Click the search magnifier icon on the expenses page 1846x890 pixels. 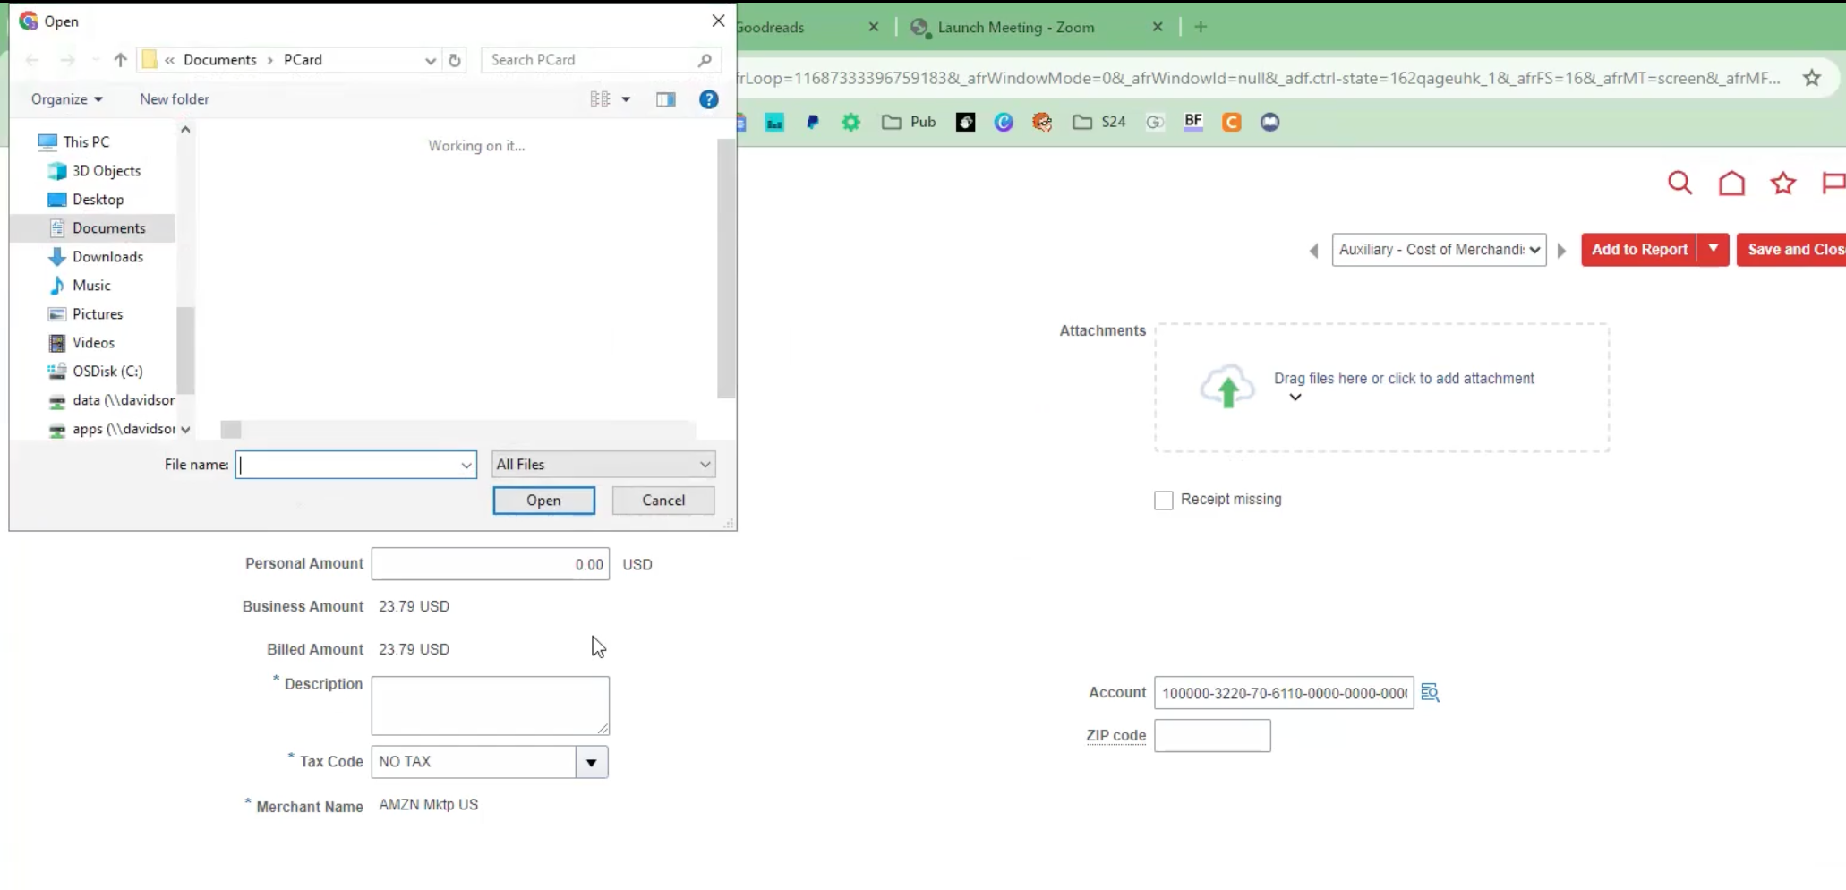point(1679,184)
